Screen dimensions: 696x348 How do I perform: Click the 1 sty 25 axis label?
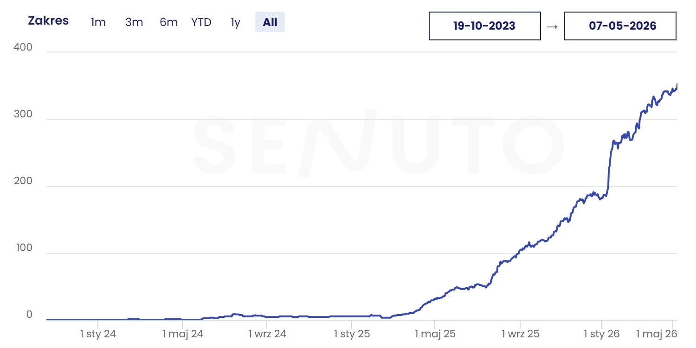[352, 334]
